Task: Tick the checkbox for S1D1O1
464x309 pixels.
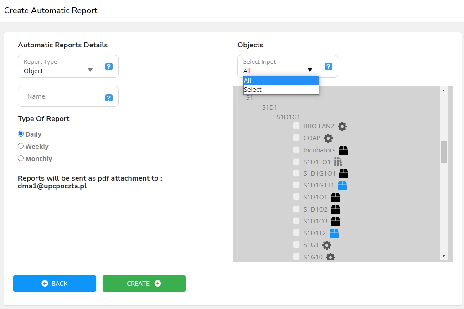Action: click(296, 197)
